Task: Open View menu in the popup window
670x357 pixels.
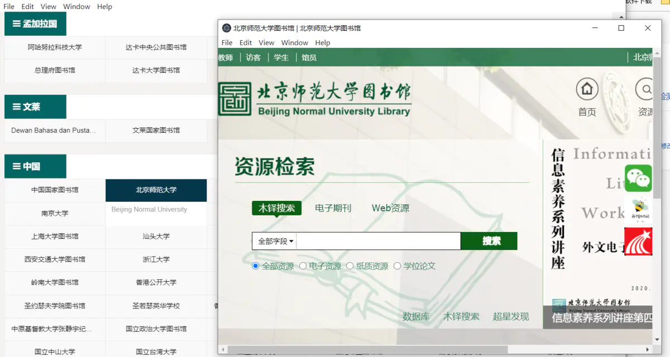Action: pyautogui.click(x=266, y=42)
